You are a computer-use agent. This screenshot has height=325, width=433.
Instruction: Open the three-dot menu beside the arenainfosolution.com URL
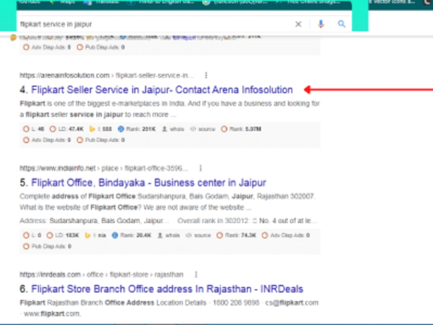[x=206, y=75]
